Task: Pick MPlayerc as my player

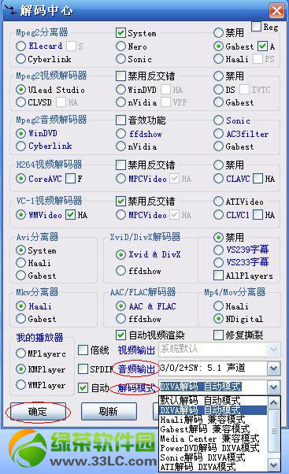Action: [x=20, y=353]
